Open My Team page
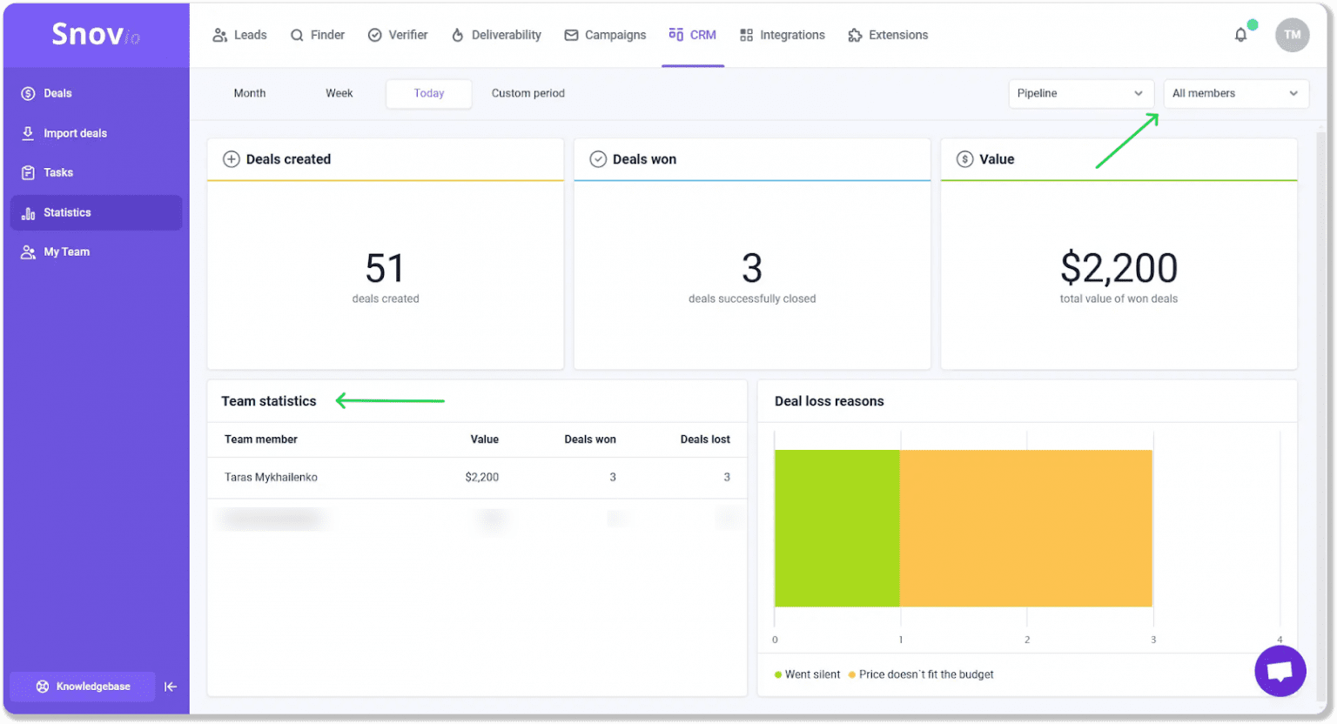The image size is (1337, 724). (66, 251)
